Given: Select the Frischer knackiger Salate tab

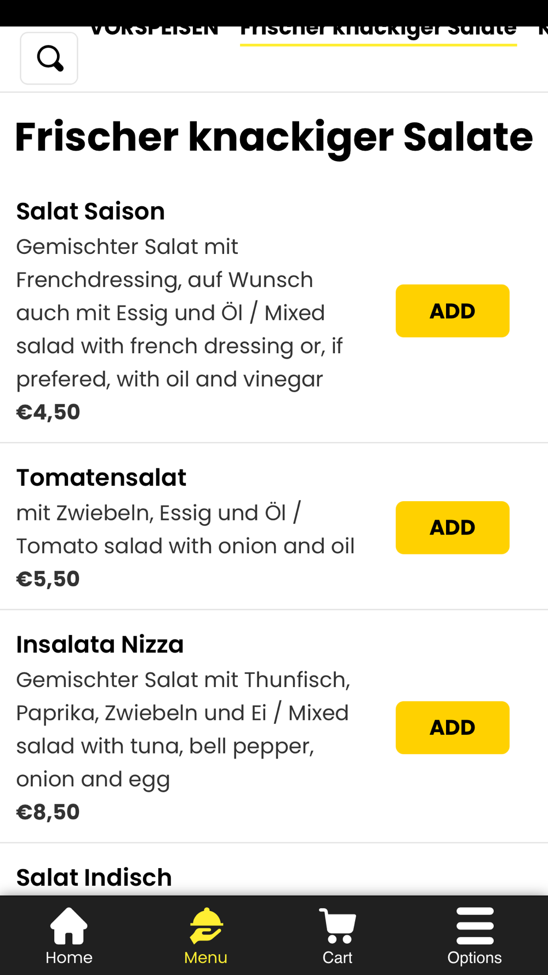Looking at the screenshot, I should [x=378, y=31].
